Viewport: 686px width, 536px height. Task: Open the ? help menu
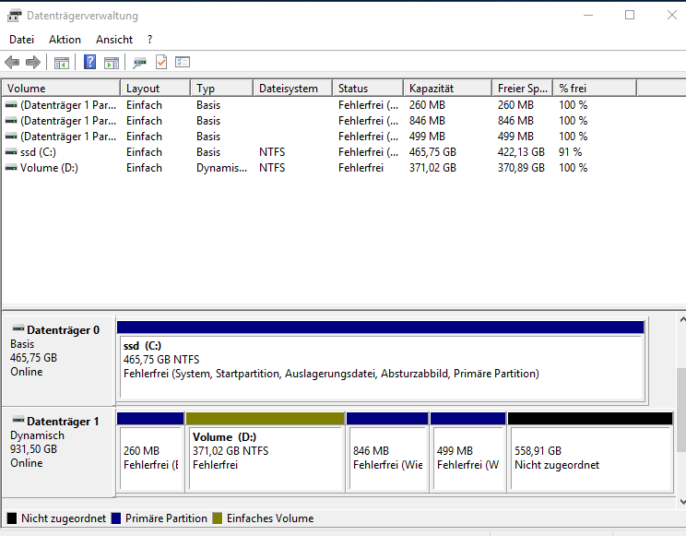(x=150, y=40)
